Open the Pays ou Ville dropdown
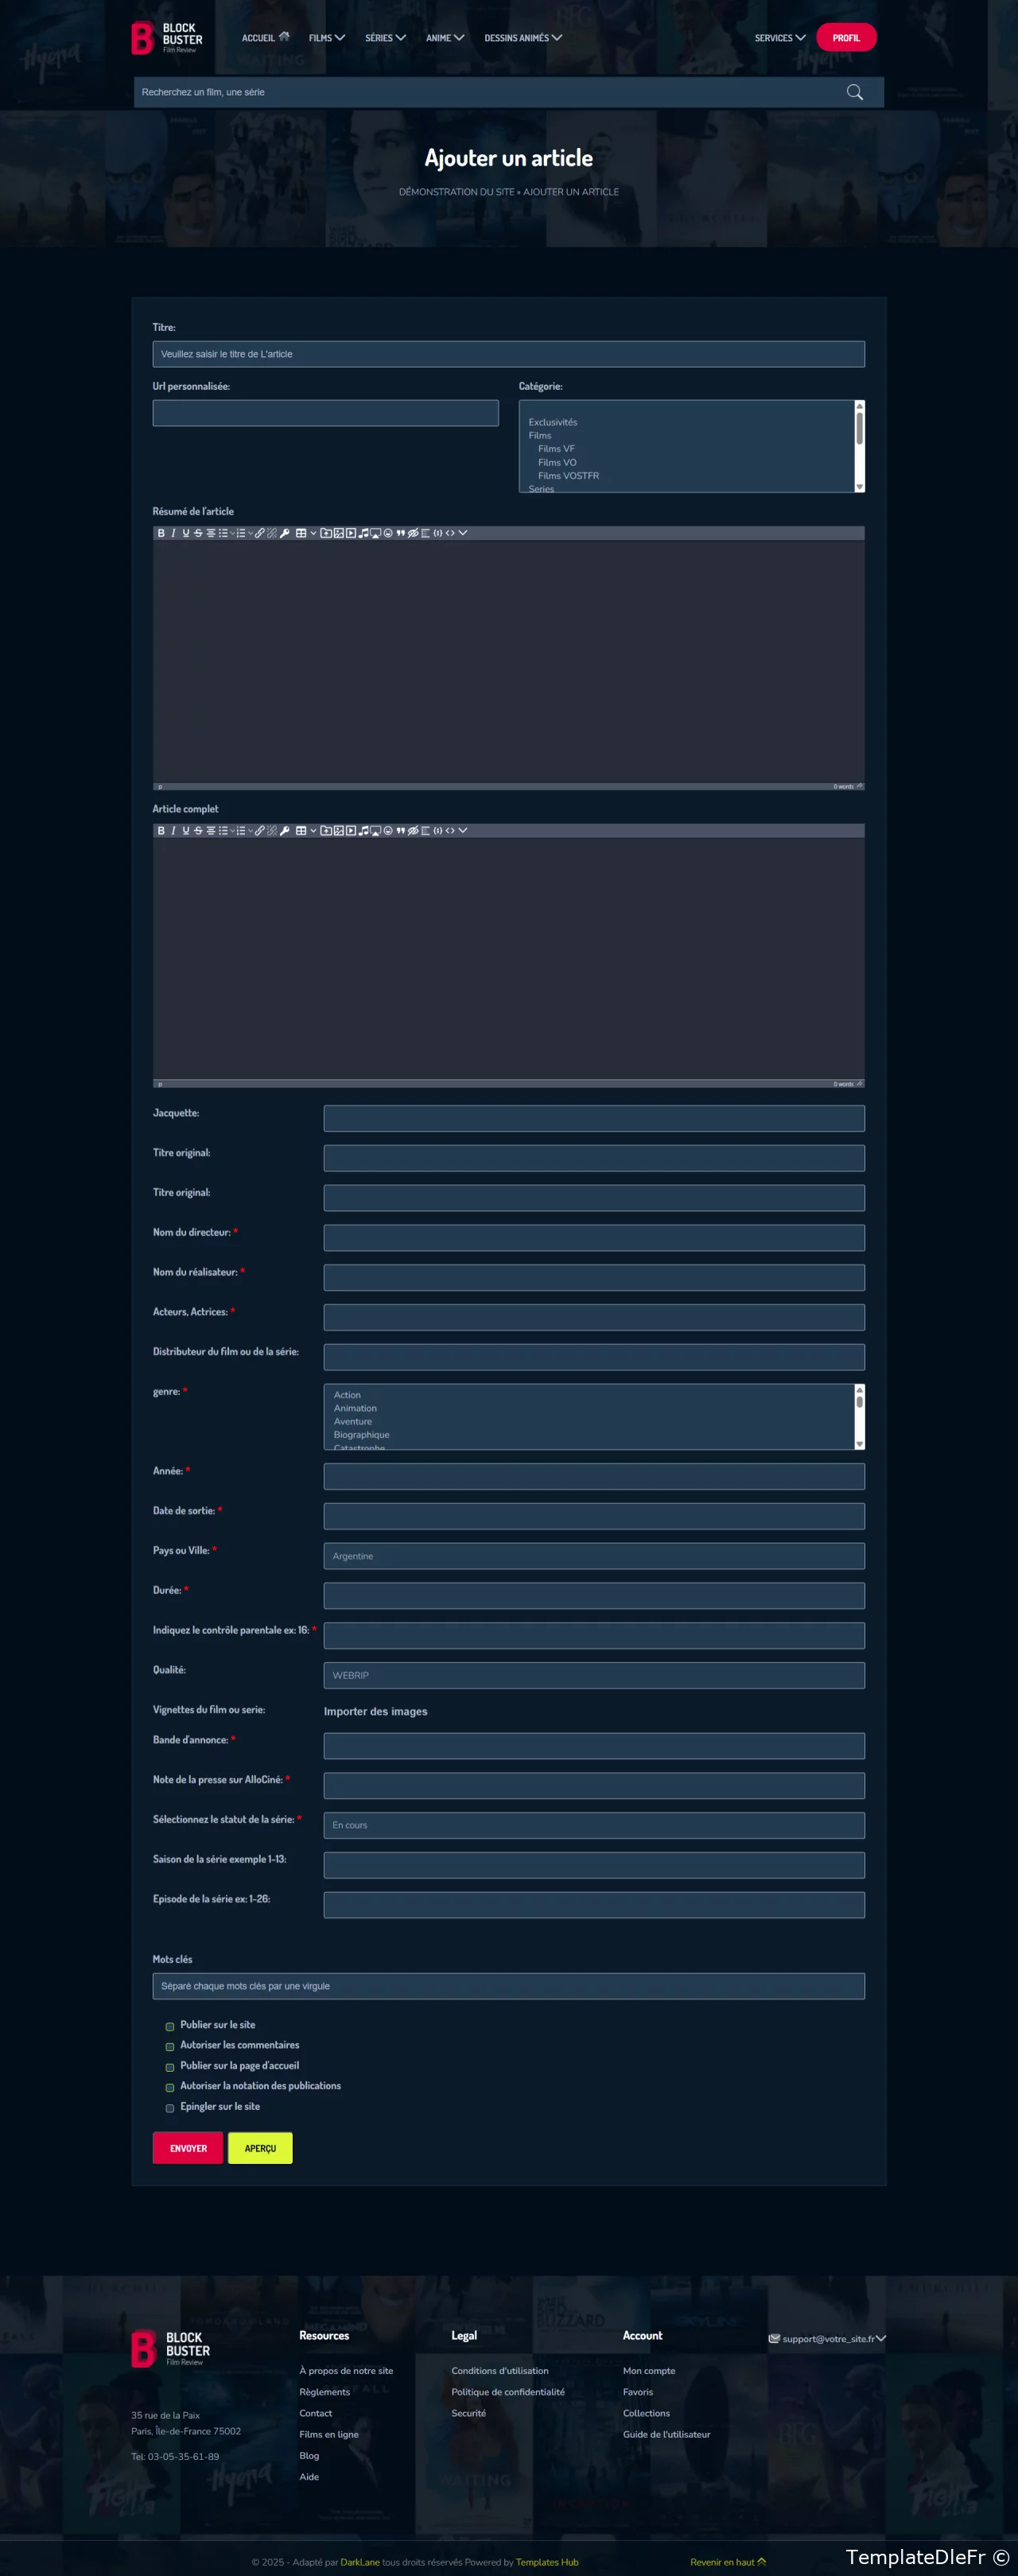 [x=593, y=1556]
